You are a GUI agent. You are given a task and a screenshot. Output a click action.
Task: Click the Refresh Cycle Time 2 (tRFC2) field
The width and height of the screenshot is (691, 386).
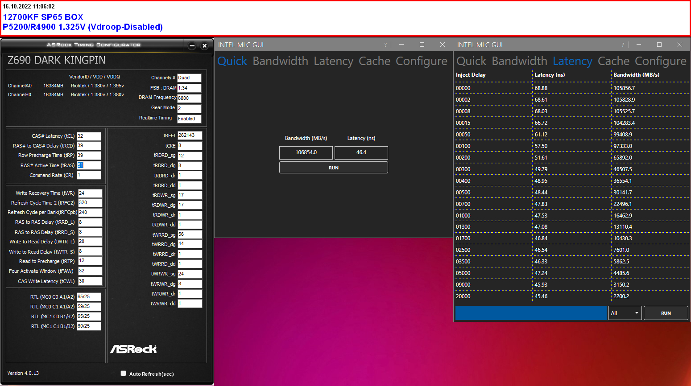tap(90, 203)
